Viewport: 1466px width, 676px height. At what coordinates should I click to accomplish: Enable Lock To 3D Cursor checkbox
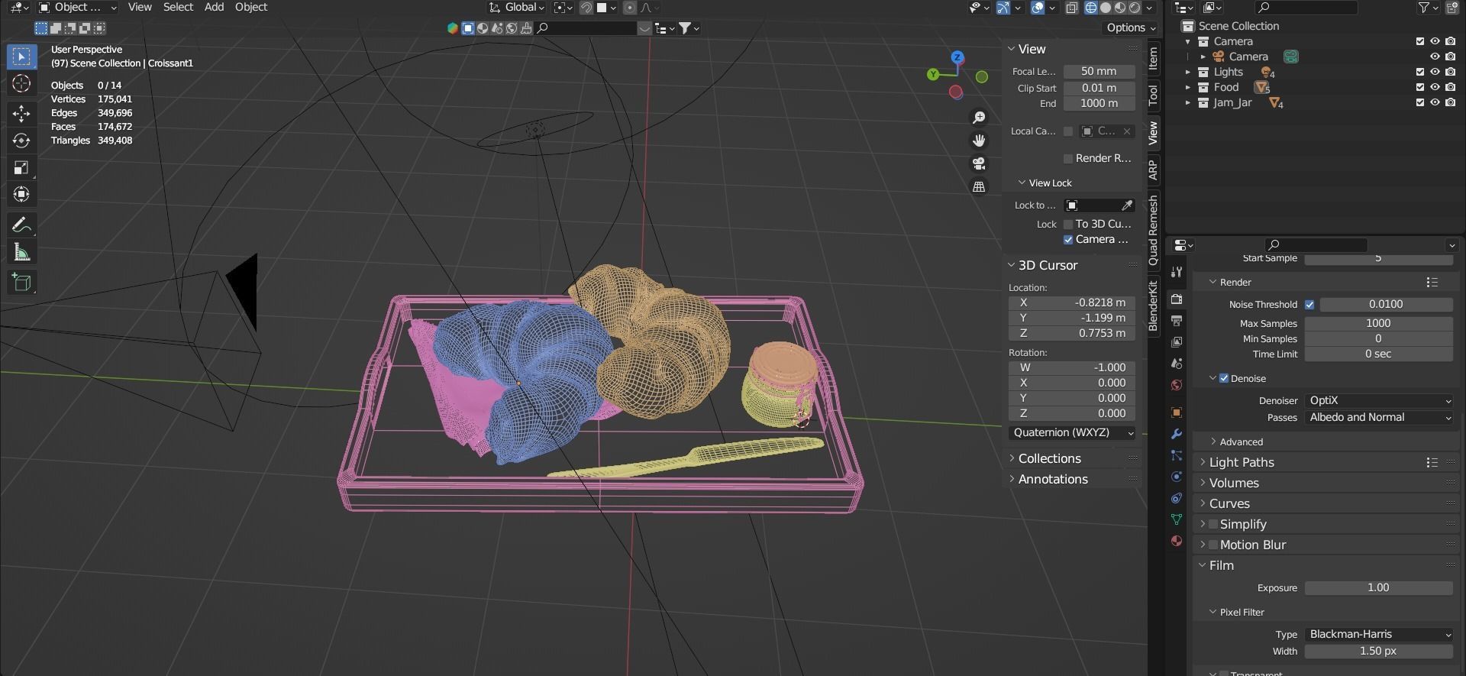(x=1068, y=225)
